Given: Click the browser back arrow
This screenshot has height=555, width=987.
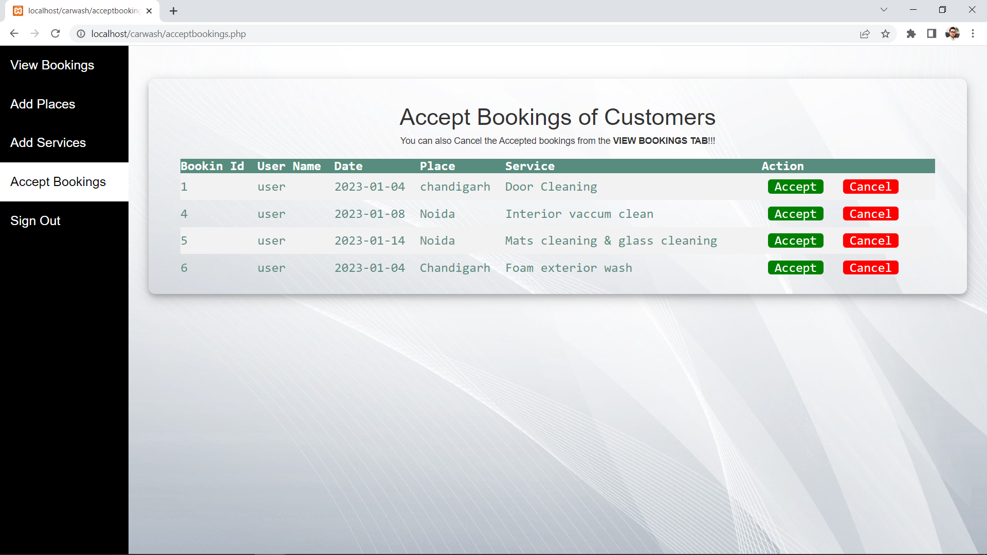Looking at the screenshot, I should click(x=14, y=33).
